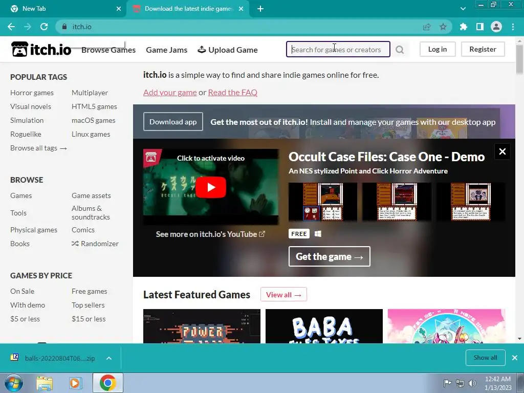
Task: Click Show all downloads button
Action: [x=485, y=358]
